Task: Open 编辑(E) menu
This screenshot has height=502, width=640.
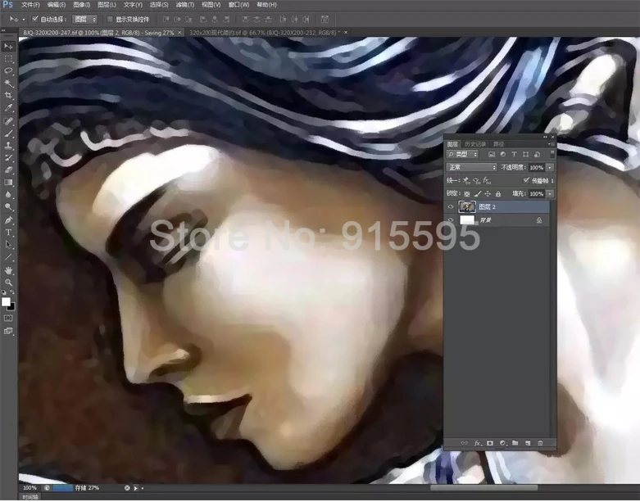Action: (x=57, y=5)
